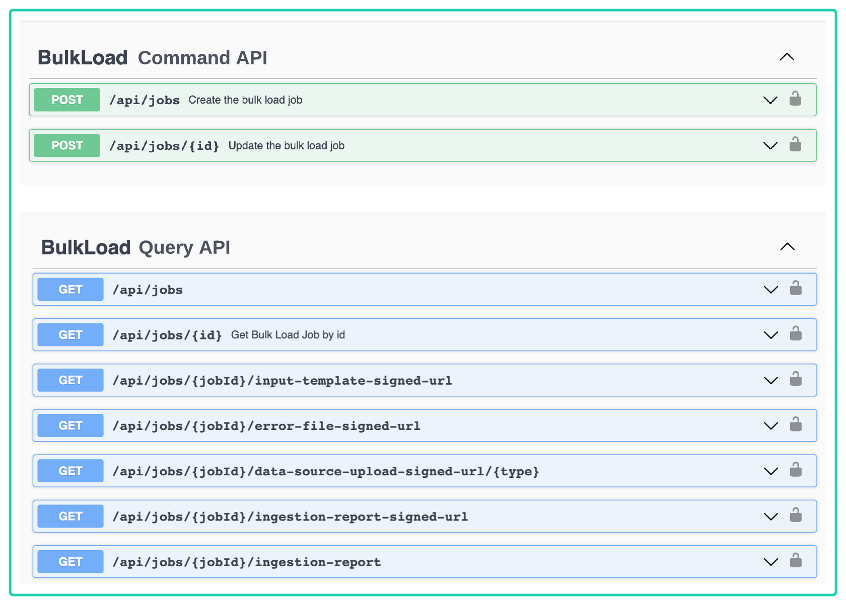The height and width of the screenshot is (605, 846).
Task: Collapse the BulkLoad Query API section
Action: click(x=787, y=246)
